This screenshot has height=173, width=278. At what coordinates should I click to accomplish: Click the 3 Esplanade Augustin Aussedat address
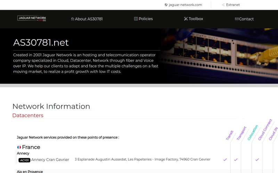142,160
